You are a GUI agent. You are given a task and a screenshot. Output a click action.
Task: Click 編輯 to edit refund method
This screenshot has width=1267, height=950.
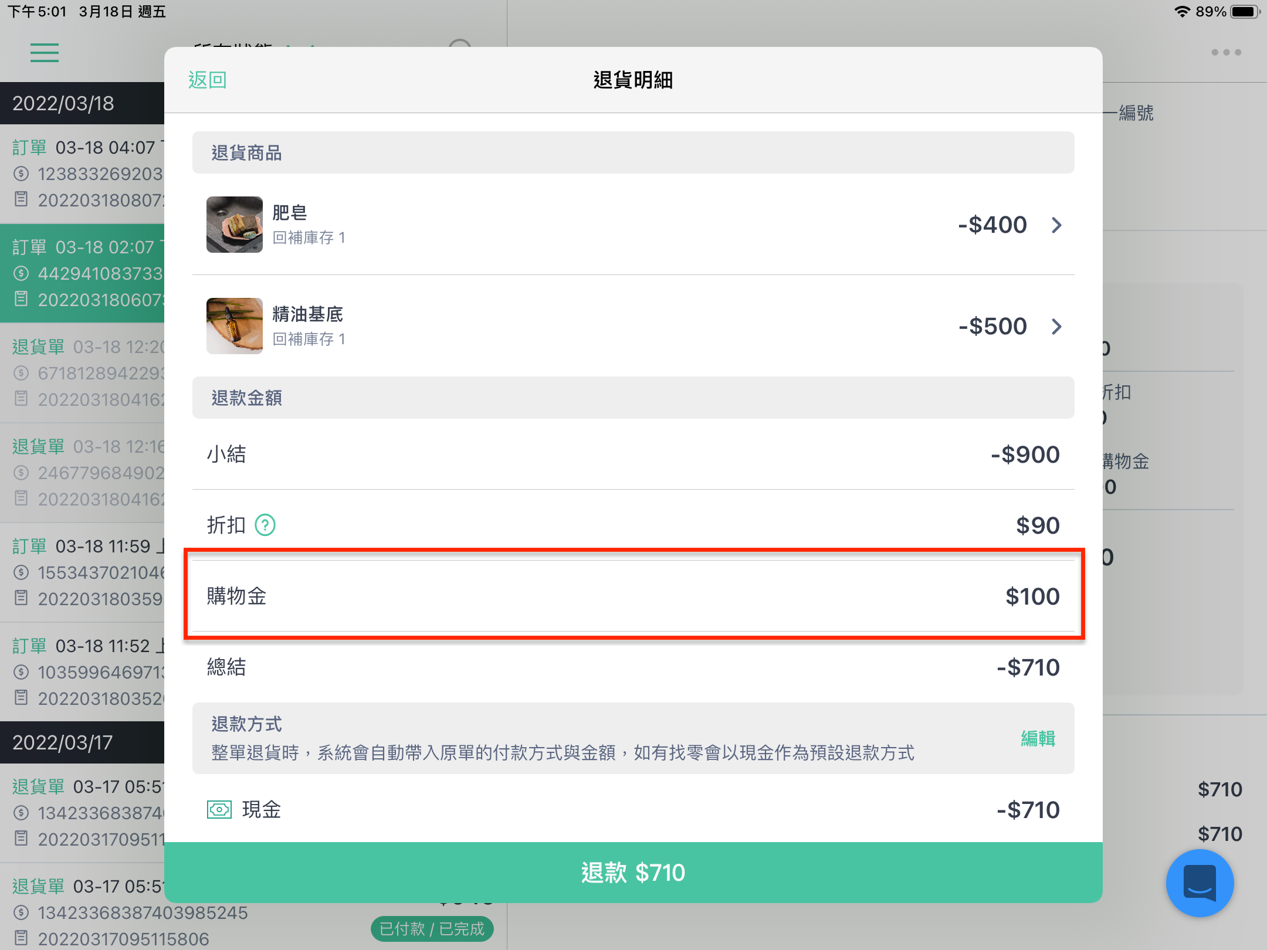tap(1038, 738)
